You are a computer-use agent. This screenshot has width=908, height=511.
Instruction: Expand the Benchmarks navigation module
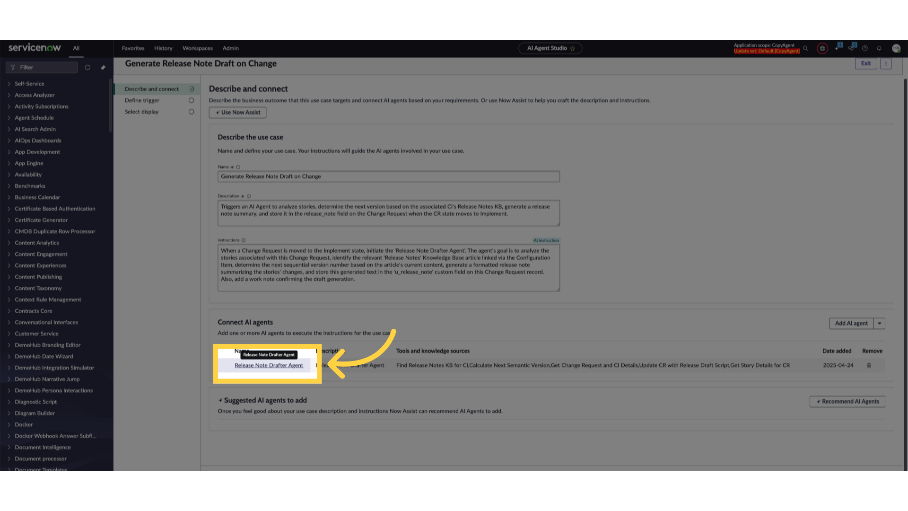point(9,186)
